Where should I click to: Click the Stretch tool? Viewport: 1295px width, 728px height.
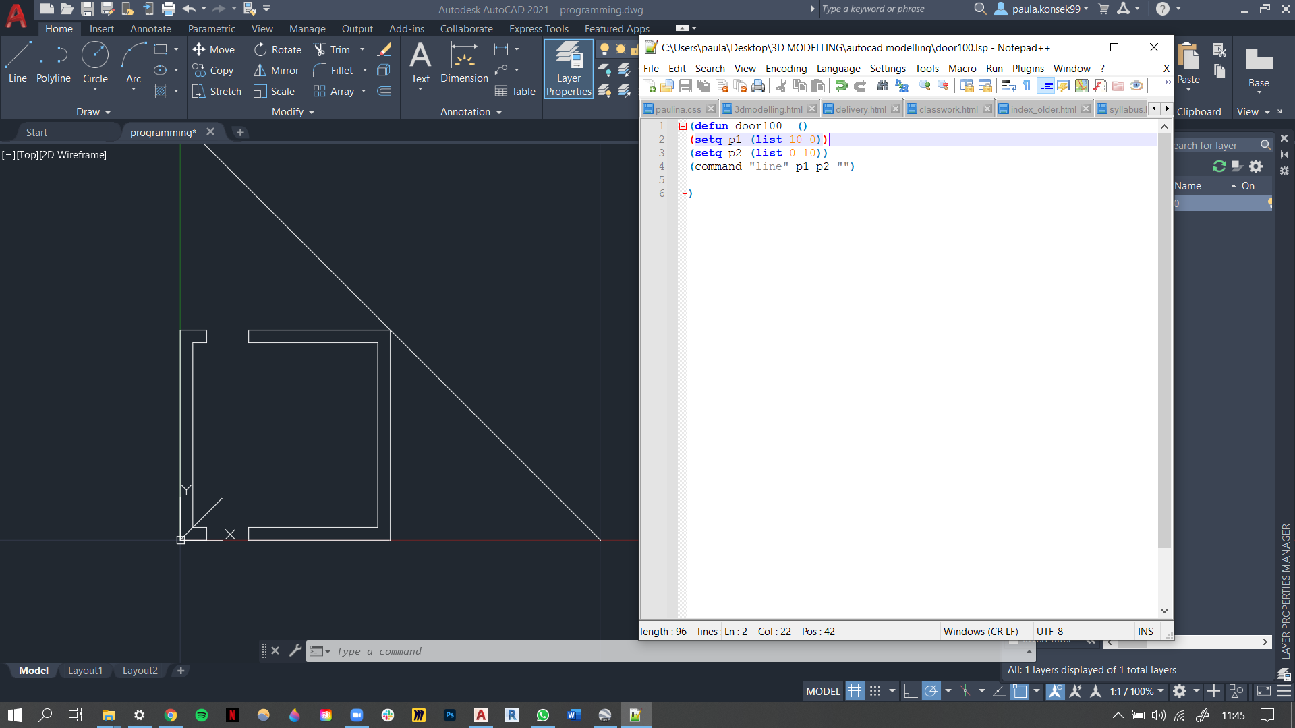[217, 92]
